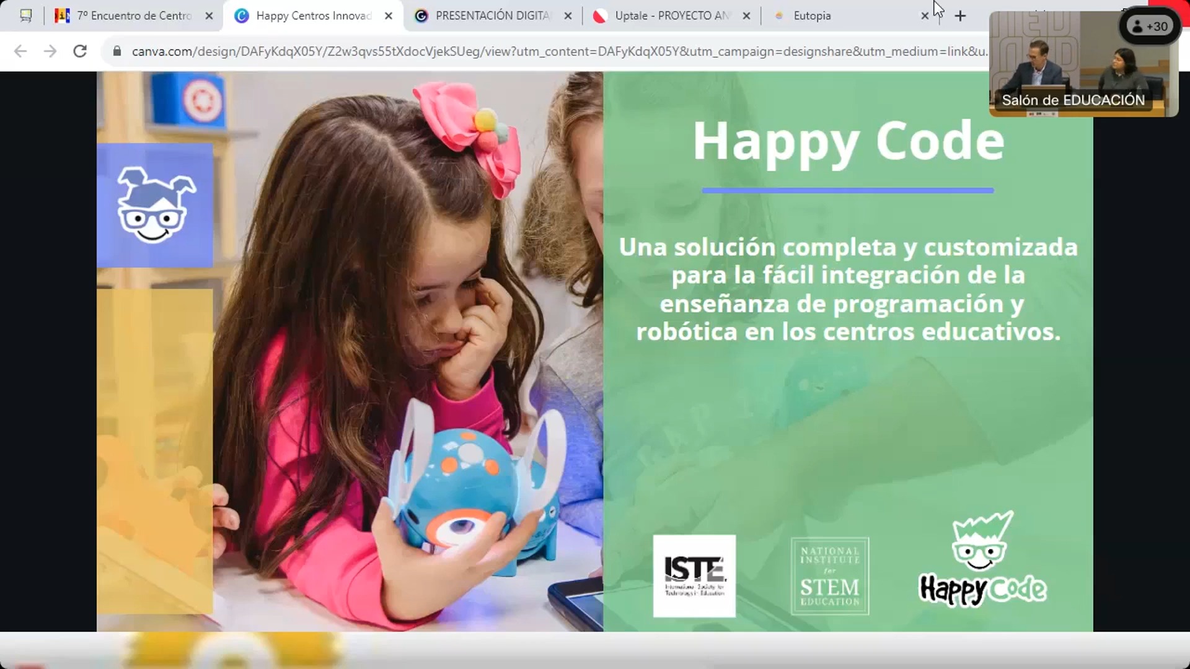Click the Happy Code logo at slide bottom

click(x=982, y=559)
